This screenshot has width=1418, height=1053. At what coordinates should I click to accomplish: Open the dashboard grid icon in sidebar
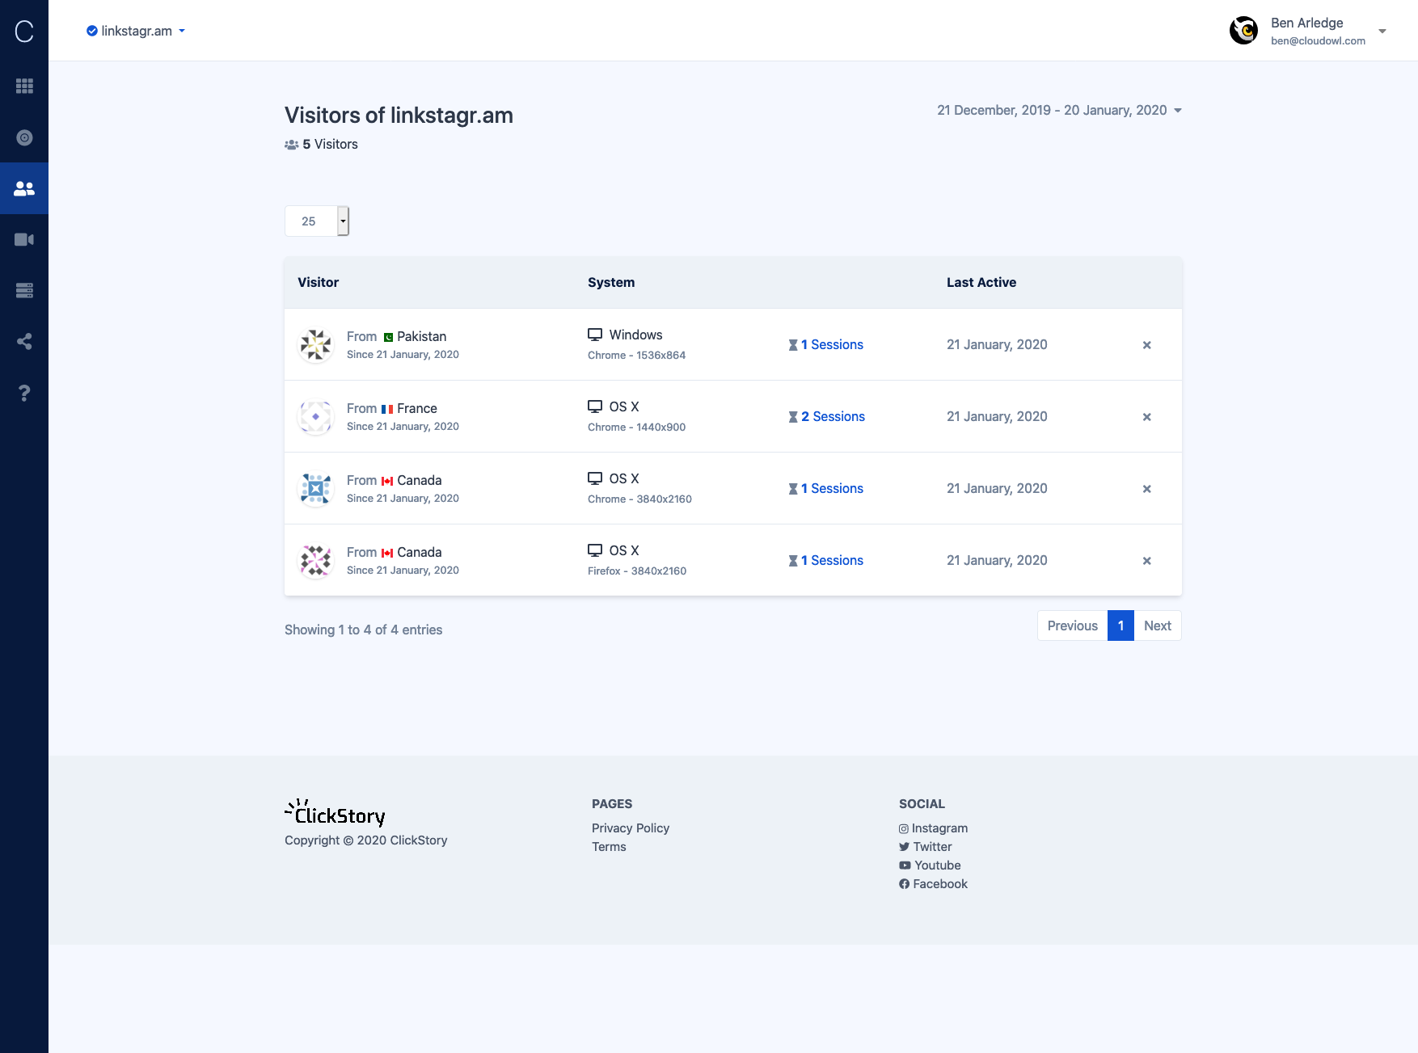point(24,86)
